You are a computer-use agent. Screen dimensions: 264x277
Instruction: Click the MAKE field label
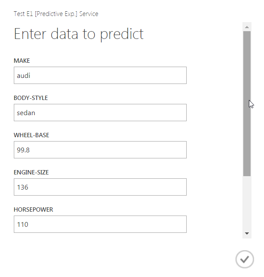[x=22, y=61]
